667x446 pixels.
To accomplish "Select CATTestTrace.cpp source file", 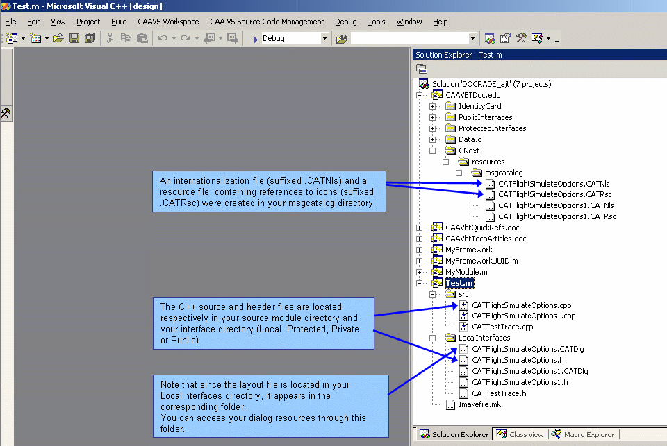I will [502, 327].
